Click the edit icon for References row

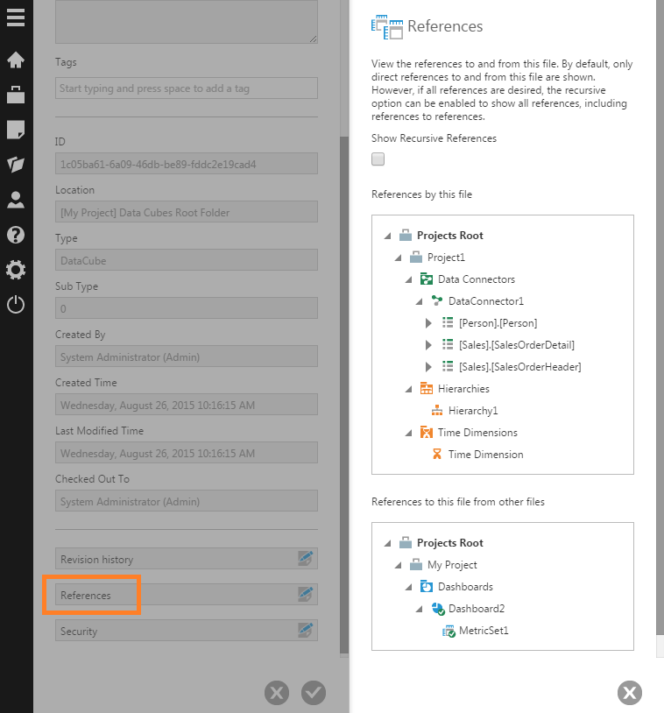(305, 595)
